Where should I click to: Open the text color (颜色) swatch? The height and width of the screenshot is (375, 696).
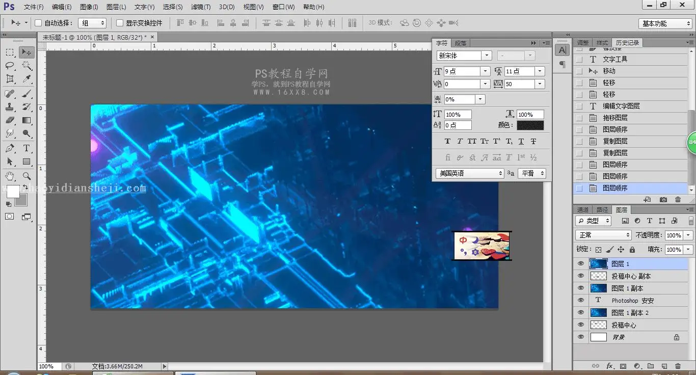click(x=530, y=125)
